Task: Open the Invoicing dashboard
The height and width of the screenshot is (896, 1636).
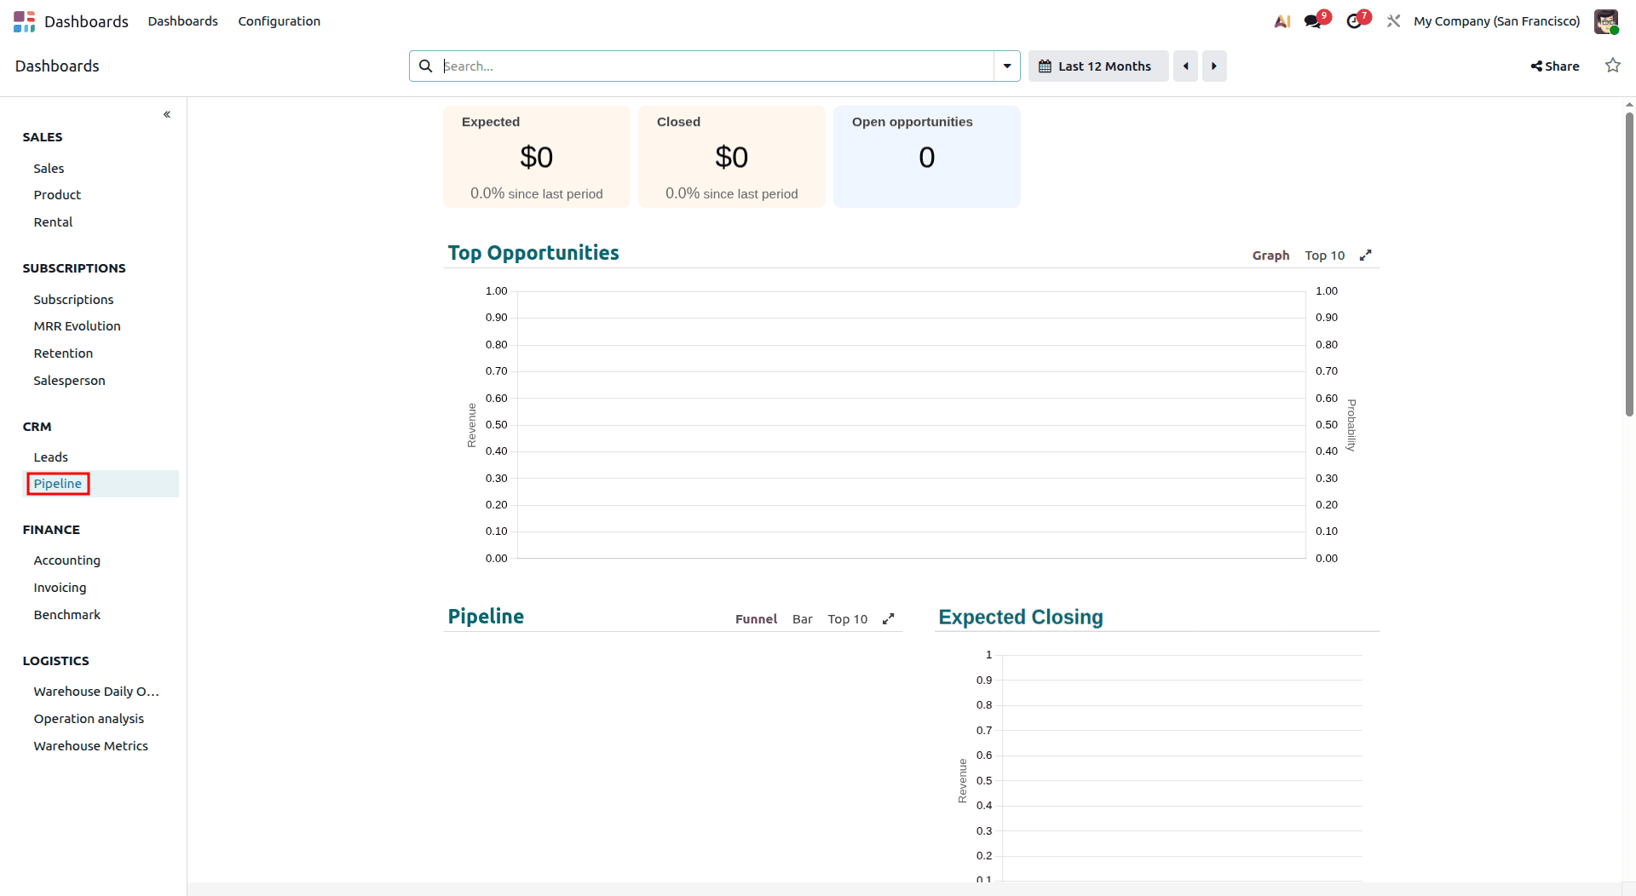Action: point(60,588)
